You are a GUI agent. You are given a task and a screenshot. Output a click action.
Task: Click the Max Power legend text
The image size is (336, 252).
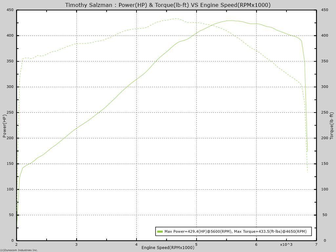(235, 232)
